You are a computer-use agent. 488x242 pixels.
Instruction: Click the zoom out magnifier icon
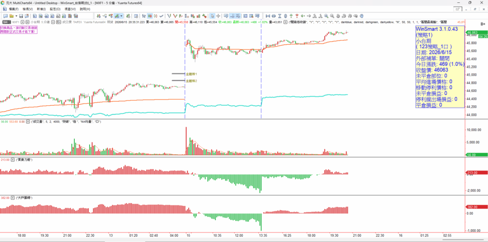point(332,16)
